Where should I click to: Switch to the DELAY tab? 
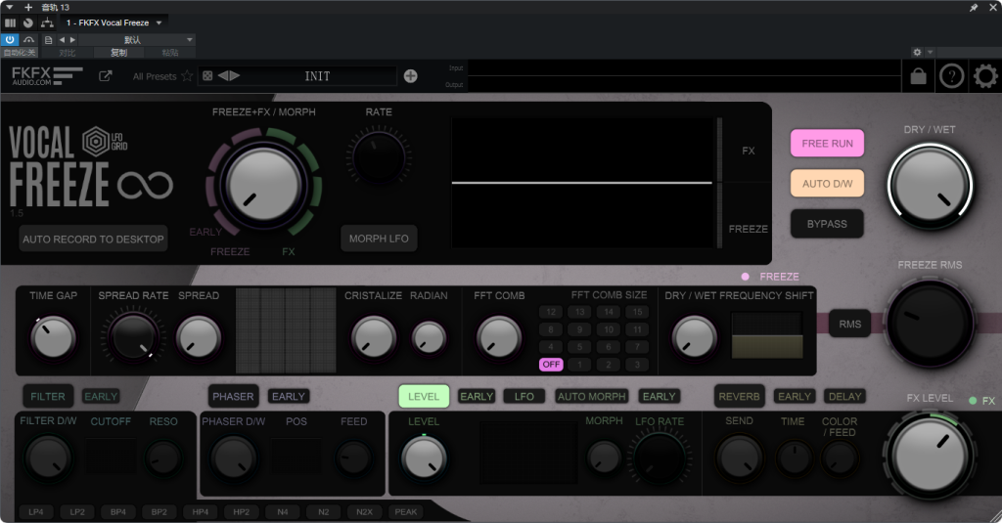point(844,397)
